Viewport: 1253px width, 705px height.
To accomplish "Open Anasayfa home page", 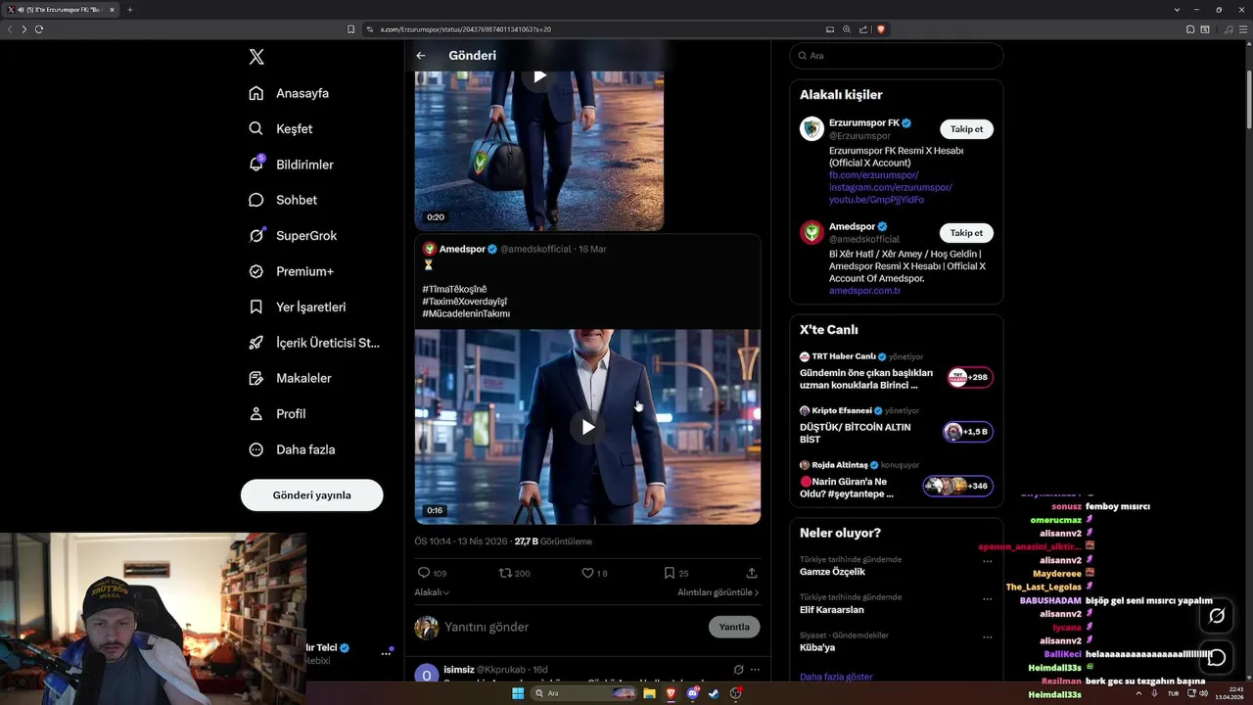I will (x=289, y=93).
